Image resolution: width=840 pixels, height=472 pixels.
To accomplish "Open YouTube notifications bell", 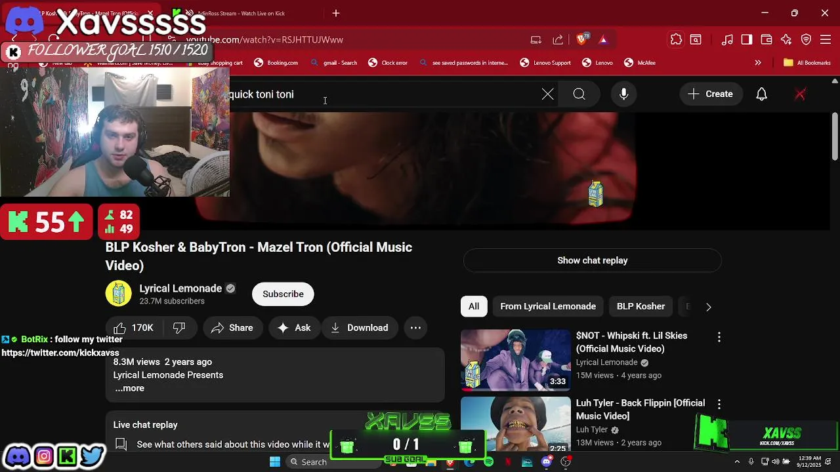I will click(761, 94).
